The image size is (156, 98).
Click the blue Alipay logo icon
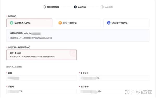(109, 23)
